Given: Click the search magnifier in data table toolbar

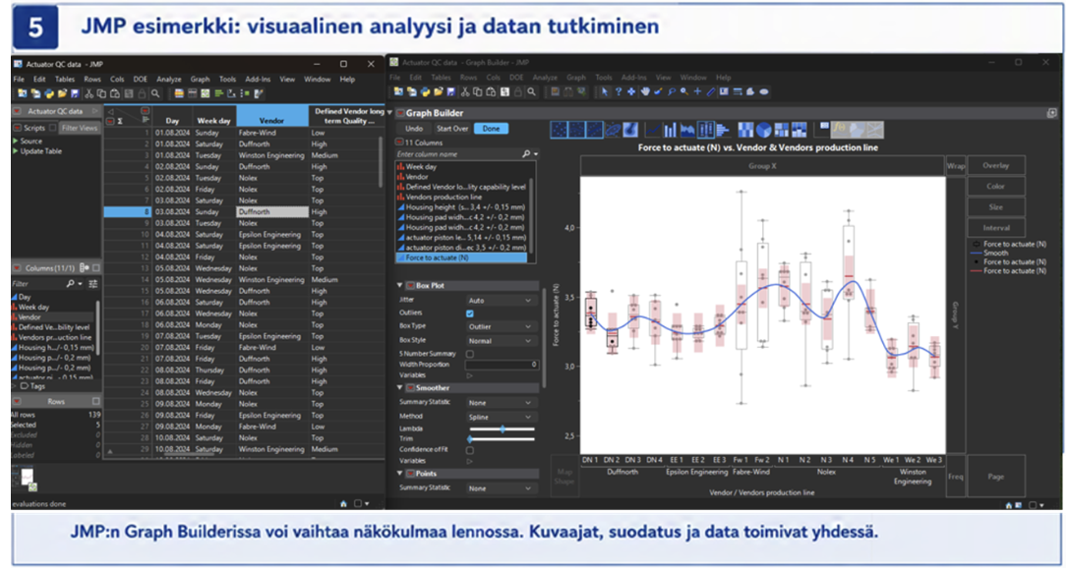Looking at the screenshot, I should tap(155, 93).
